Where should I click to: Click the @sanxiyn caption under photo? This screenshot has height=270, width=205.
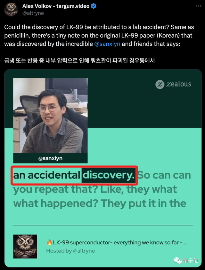point(50,158)
